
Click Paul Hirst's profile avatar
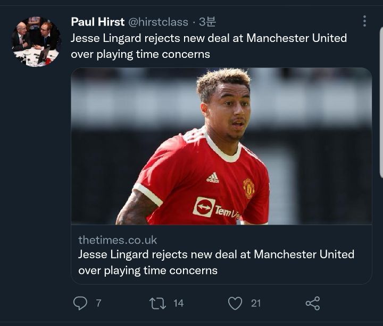pyautogui.click(x=36, y=41)
